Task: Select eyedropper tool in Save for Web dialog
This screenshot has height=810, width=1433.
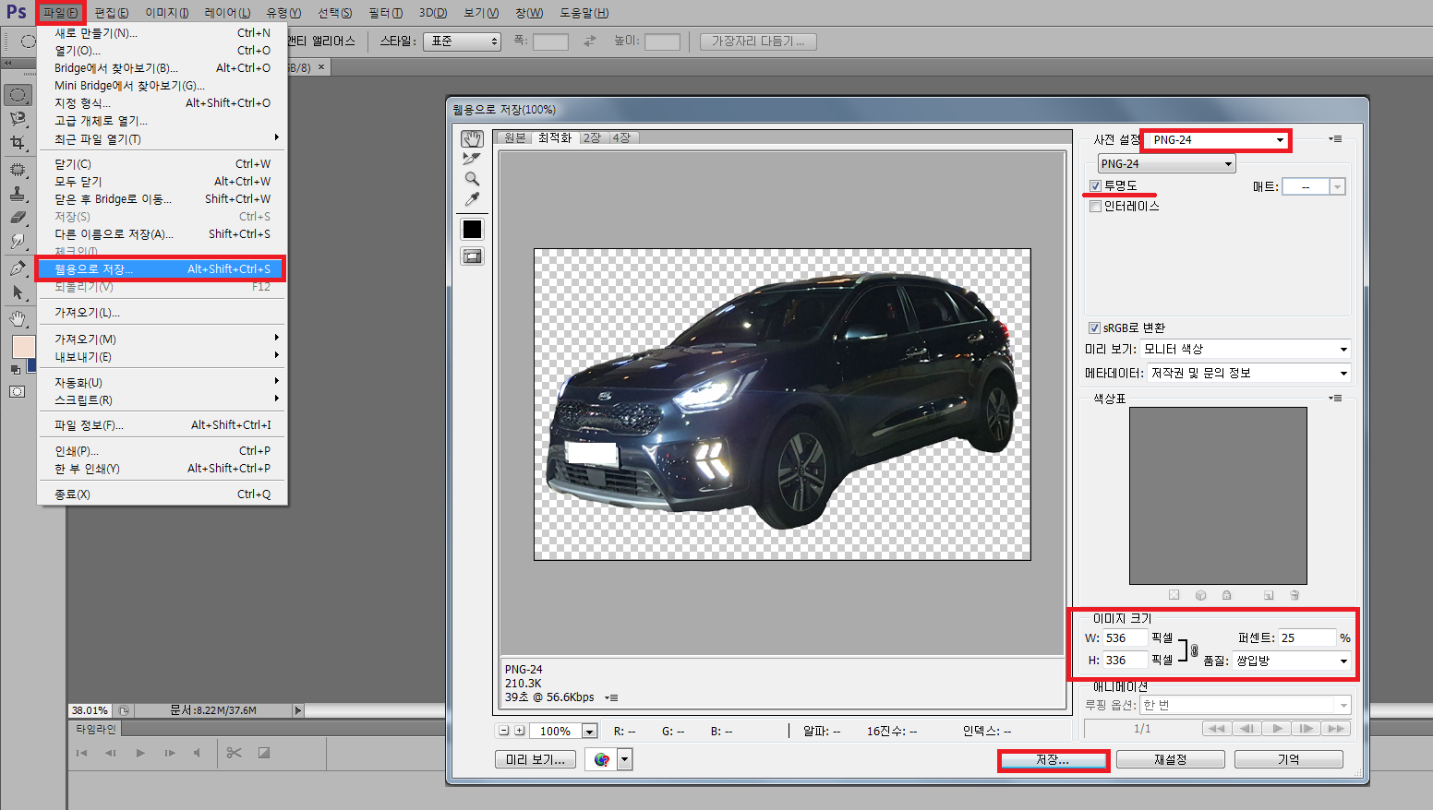Action: pyautogui.click(x=472, y=199)
